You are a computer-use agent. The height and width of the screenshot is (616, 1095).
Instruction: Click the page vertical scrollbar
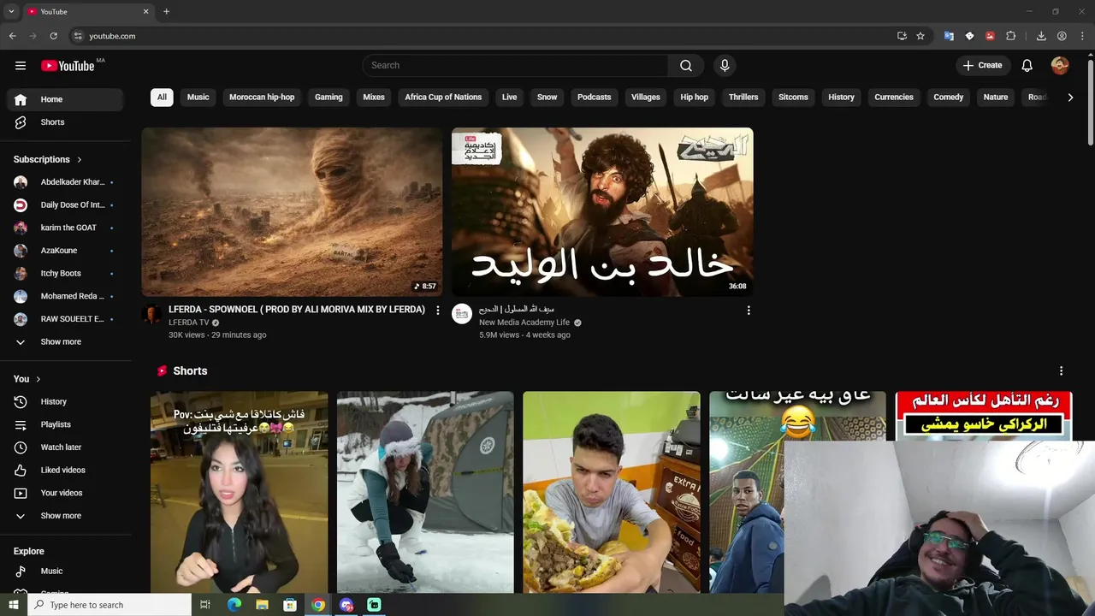tap(1090, 103)
